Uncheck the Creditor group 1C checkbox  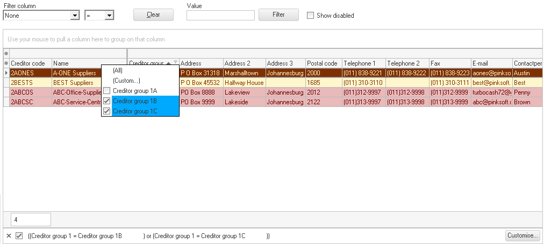coord(107,111)
